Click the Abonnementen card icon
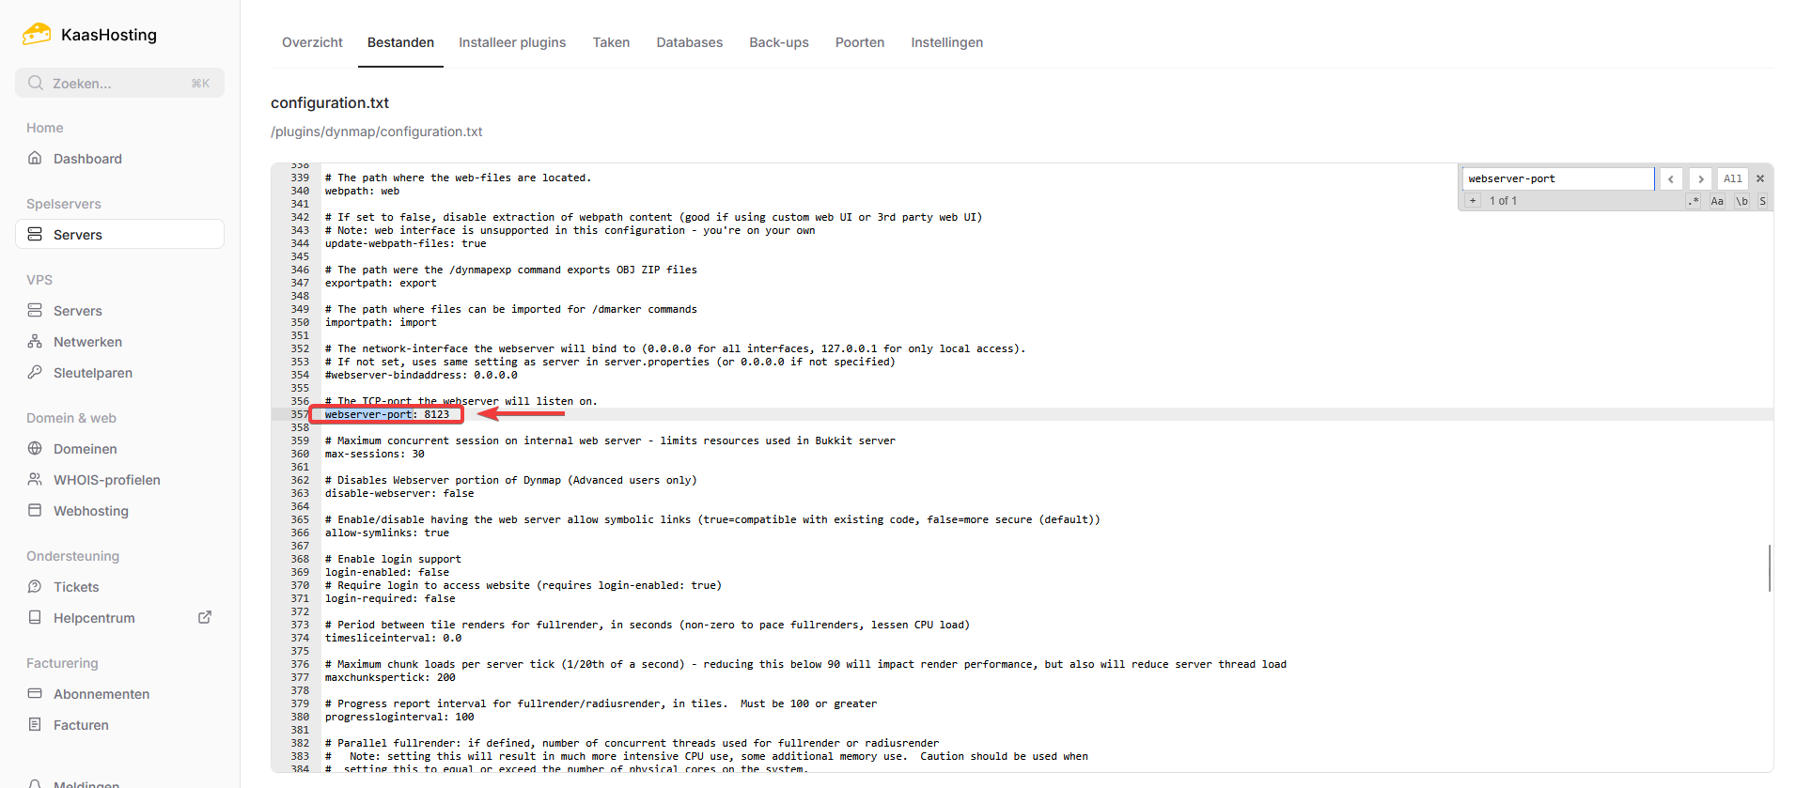1796x788 pixels. click(x=35, y=694)
